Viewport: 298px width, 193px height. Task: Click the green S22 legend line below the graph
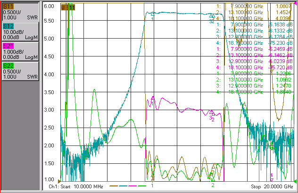(142, 186)
